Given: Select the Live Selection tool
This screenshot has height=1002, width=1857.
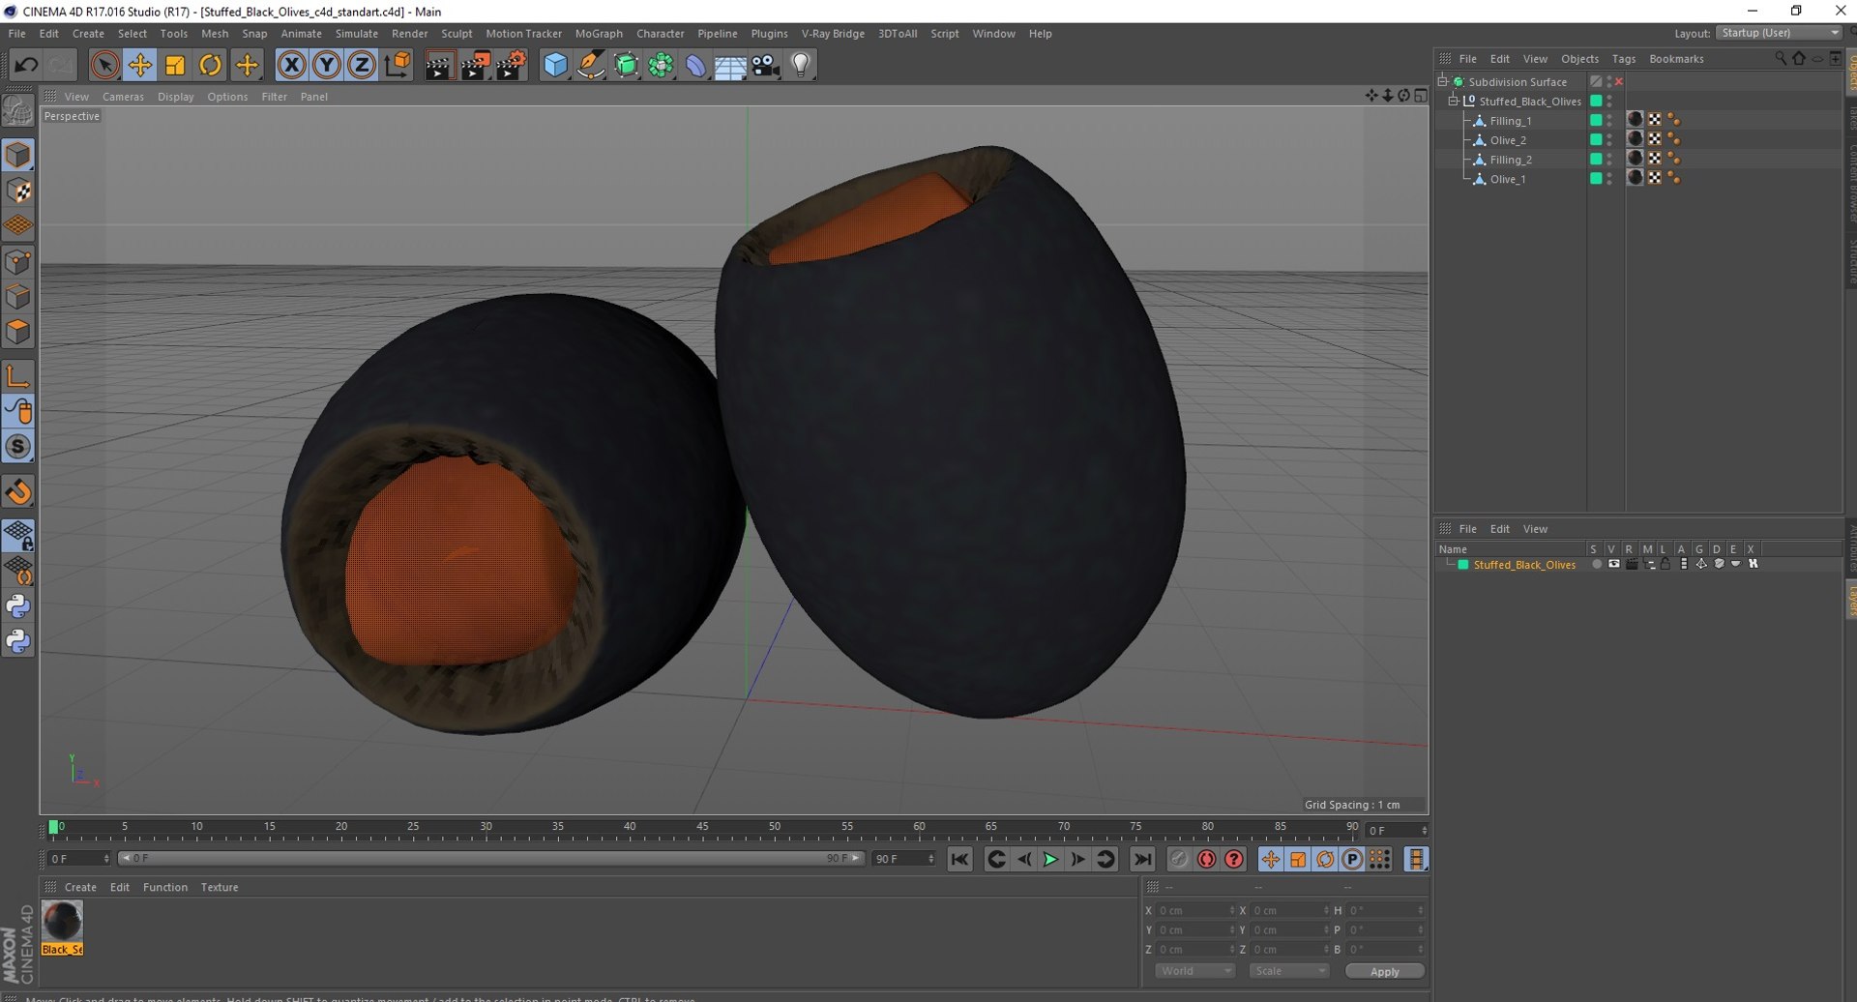Looking at the screenshot, I should click(x=104, y=65).
